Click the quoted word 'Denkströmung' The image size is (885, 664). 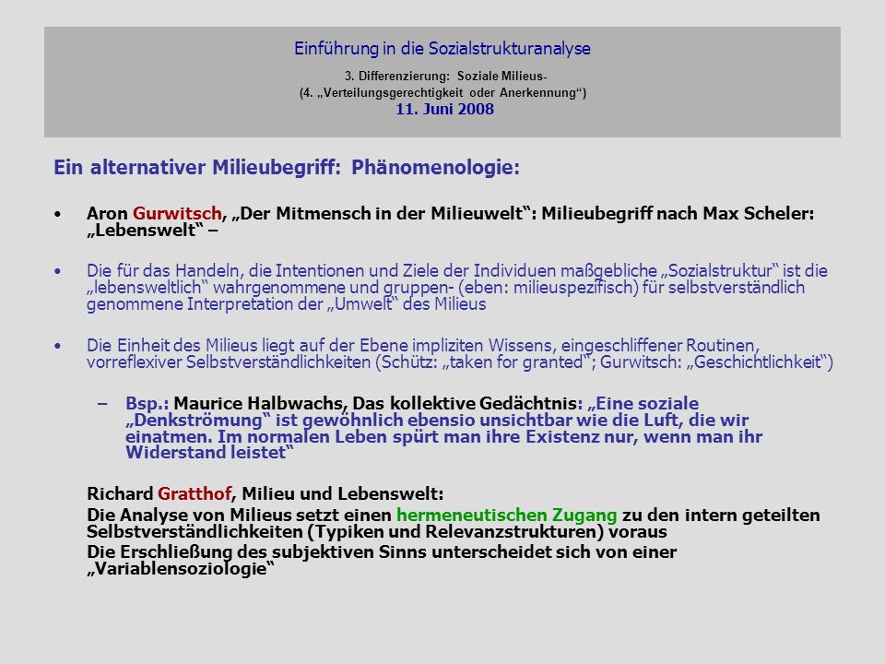point(199,421)
